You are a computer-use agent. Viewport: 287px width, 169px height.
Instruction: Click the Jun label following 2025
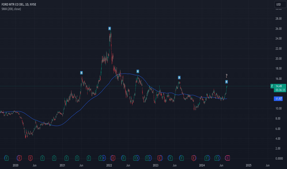(268, 165)
